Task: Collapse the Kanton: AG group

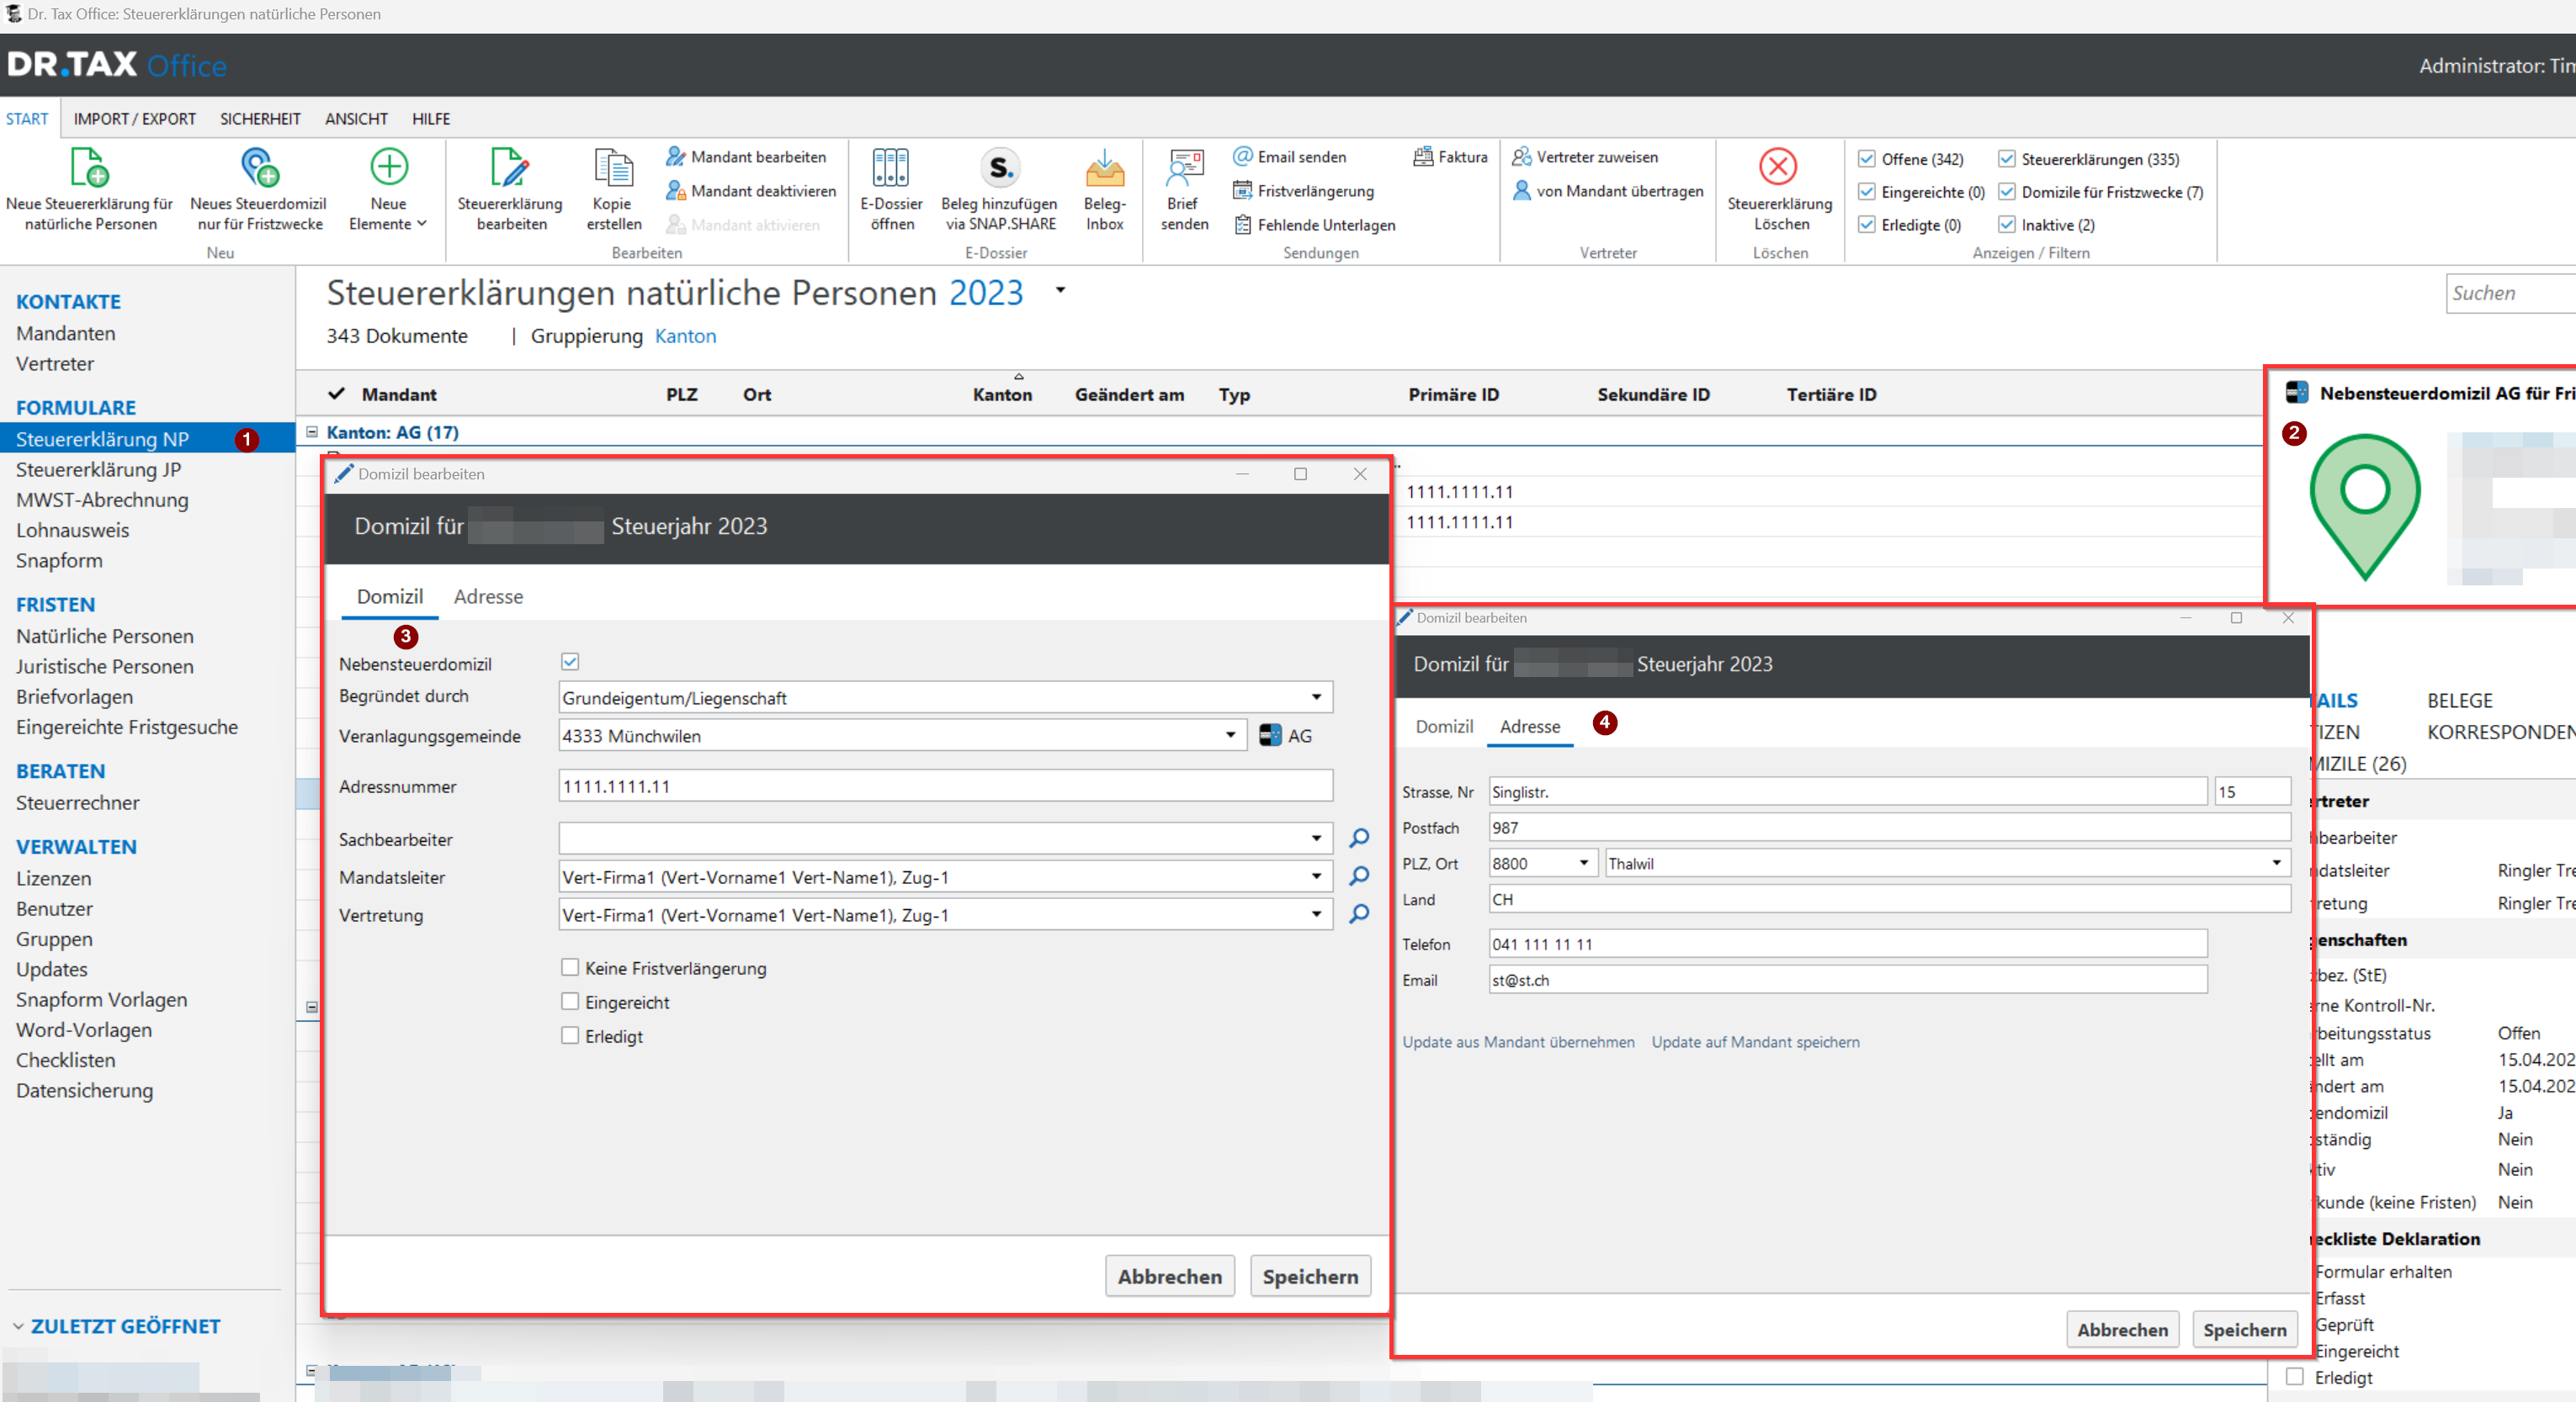Action: 312,431
